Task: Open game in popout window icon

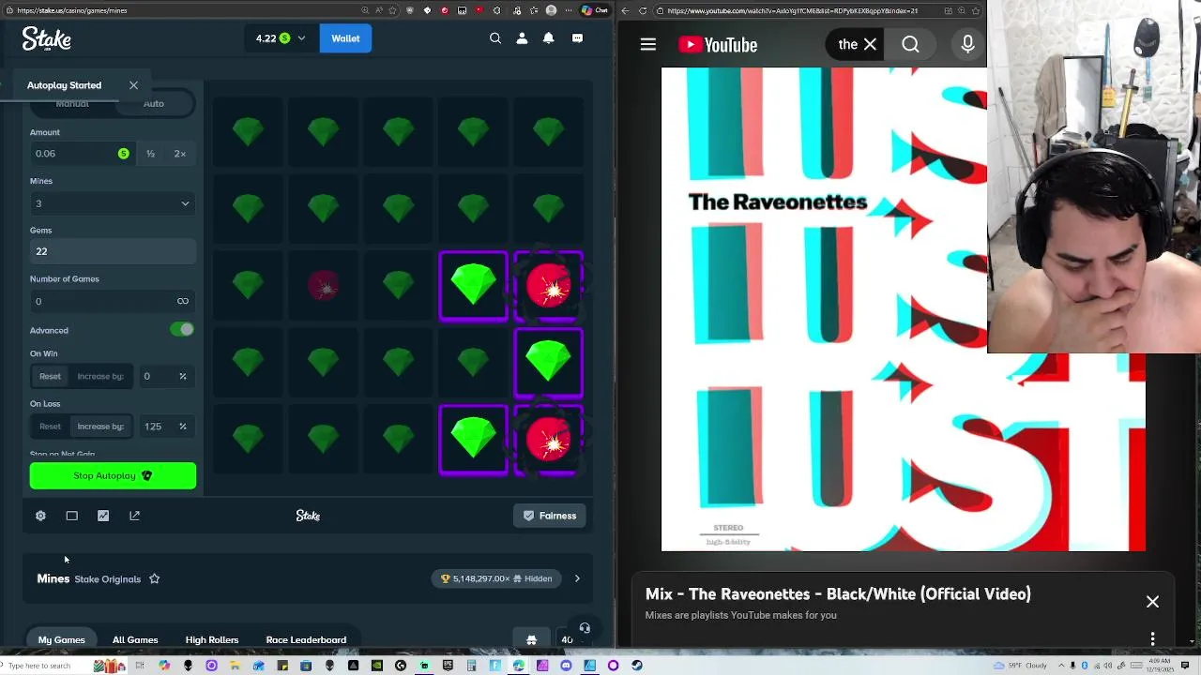Action: coord(134,516)
